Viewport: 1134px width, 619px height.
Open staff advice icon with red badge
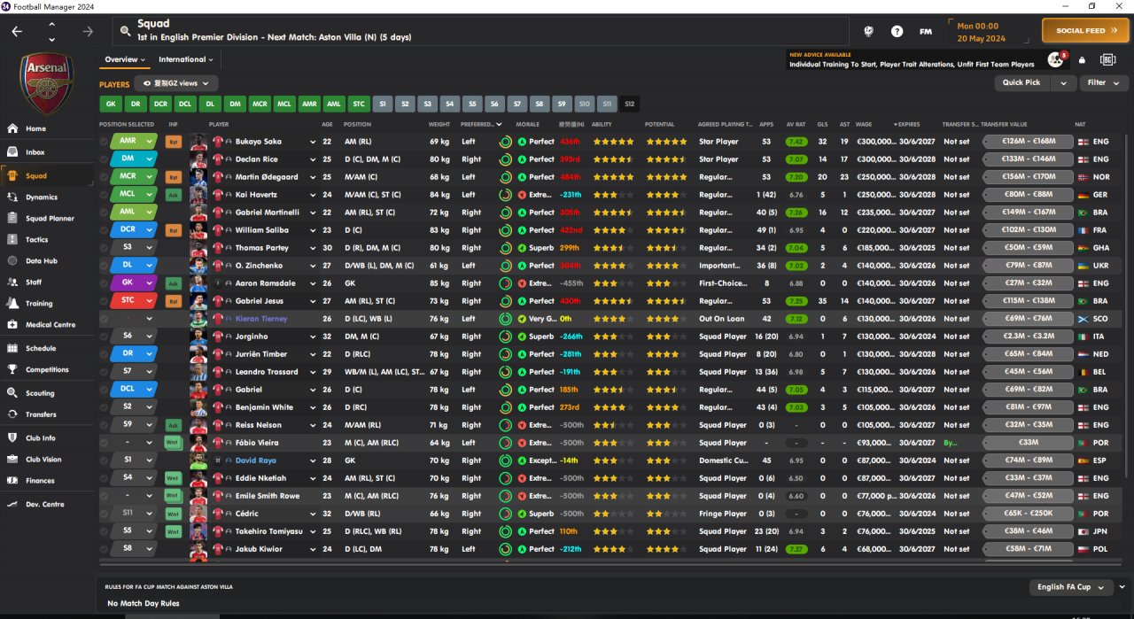(1055, 59)
